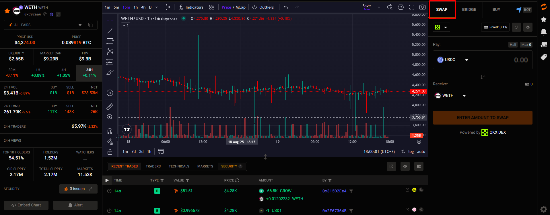Viewport: 550px width, 215px height.
Task: Toggle percent scale on chart
Action: [403, 151]
